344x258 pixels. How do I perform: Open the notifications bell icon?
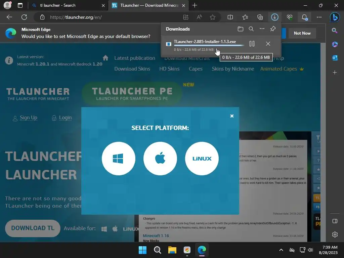304,17
